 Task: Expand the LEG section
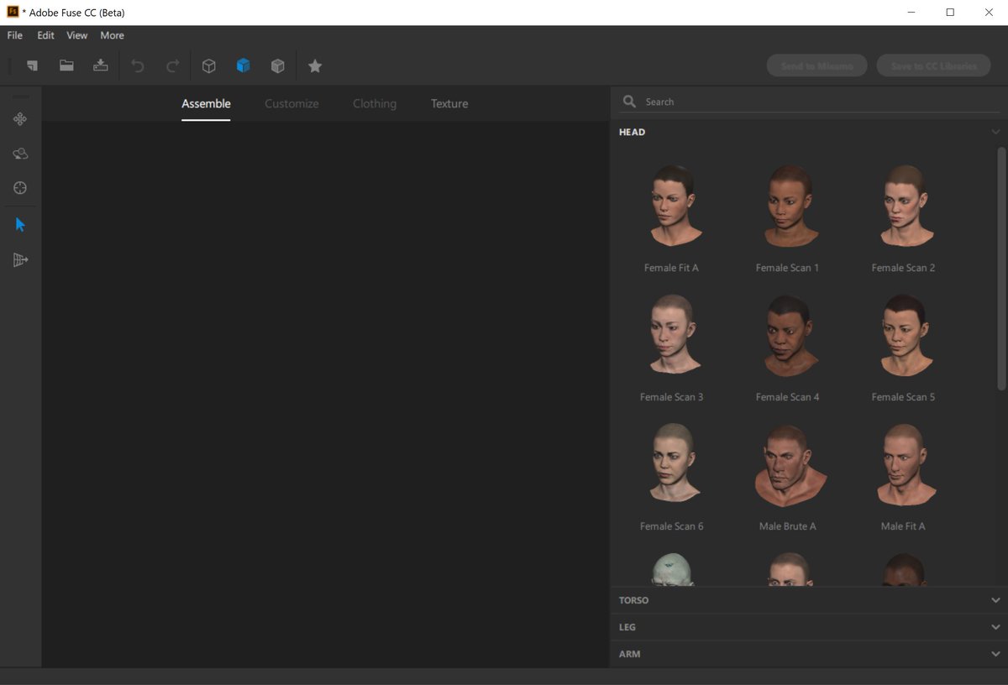pyautogui.click(x=808, y=627)
